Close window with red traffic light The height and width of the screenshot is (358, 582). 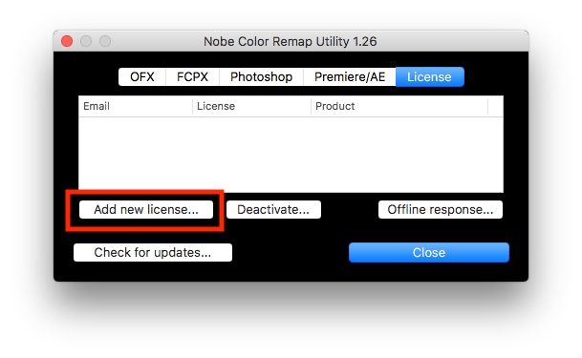pyautogui.click(x=67, y=41)
